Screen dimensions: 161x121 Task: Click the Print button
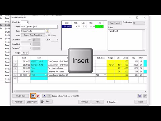(46, 102)
